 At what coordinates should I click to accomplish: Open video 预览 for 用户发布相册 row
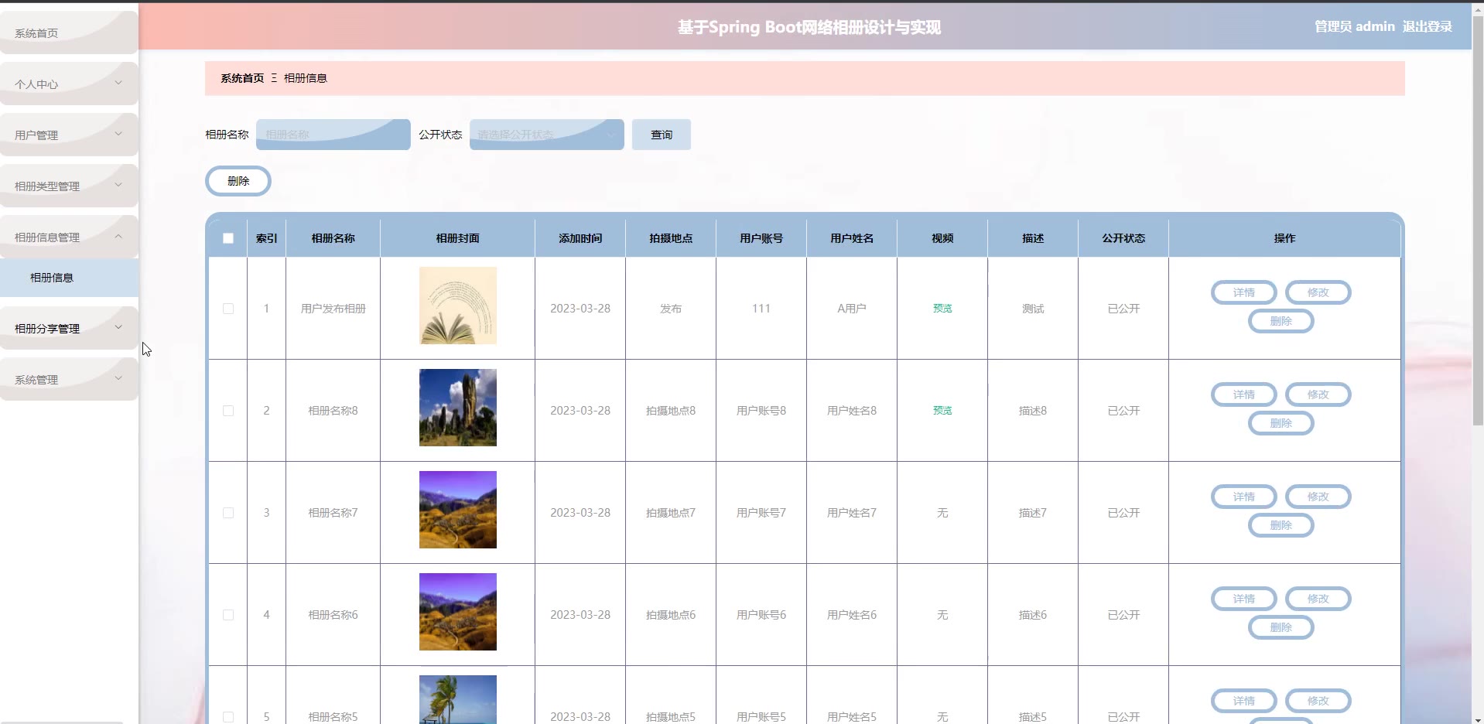coord(942,309)
